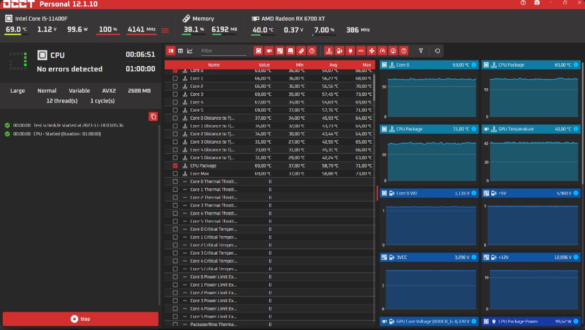Click the '12 thread(s)' label
Screen dimensions: 585x330
tap(62, 101)
